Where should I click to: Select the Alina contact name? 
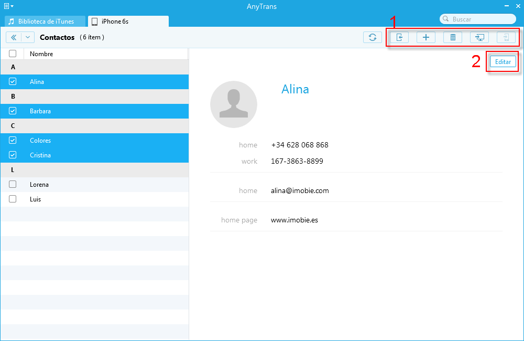[x=37, y=82]
